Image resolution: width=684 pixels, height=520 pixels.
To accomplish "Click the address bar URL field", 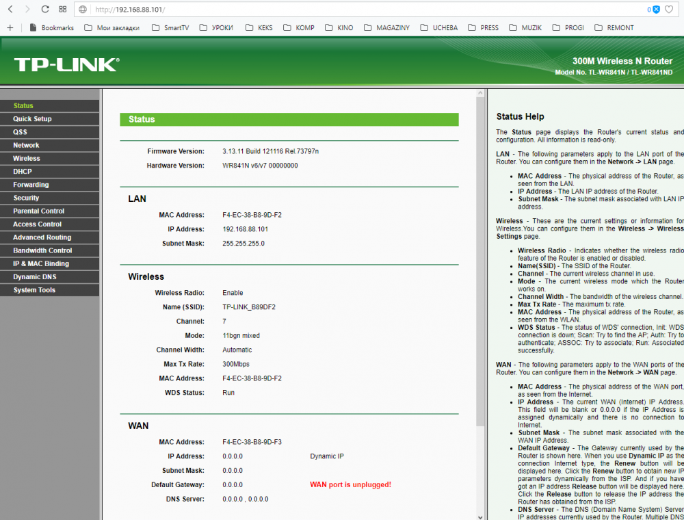I will tap(342, 10).
